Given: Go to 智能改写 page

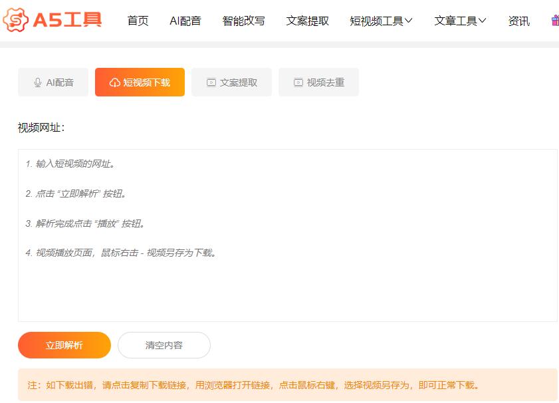Looking at the screenshot, I should [x=243, y=21].
